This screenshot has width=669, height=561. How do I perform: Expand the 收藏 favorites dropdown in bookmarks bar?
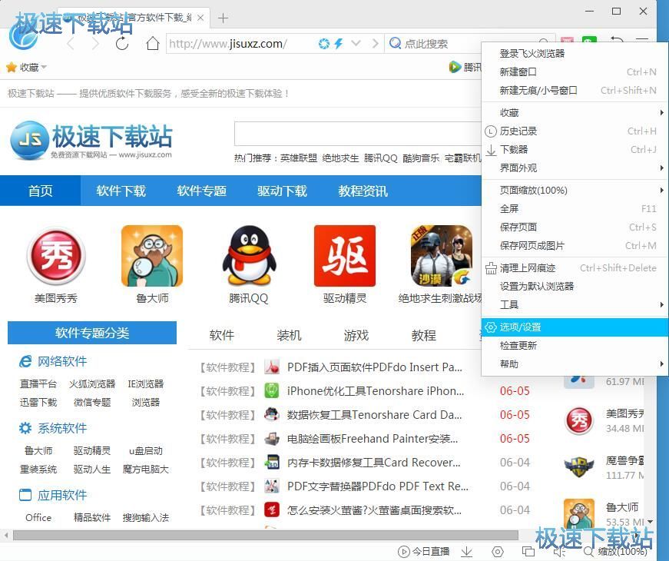[x=44, y=68]
